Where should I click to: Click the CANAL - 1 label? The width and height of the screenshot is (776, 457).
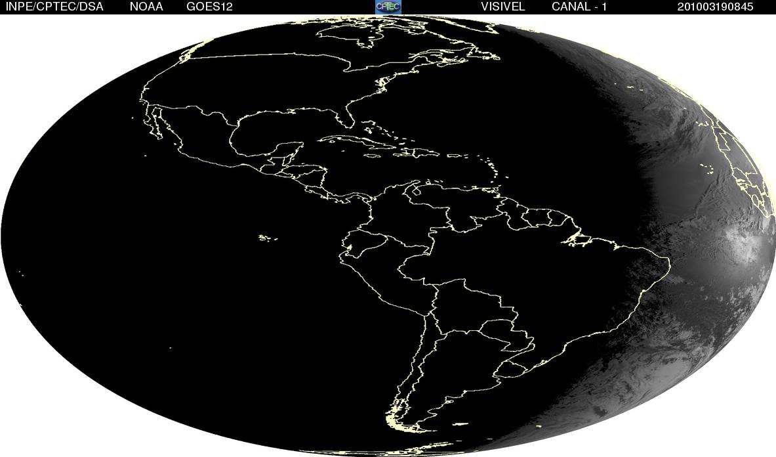point(579,7)
